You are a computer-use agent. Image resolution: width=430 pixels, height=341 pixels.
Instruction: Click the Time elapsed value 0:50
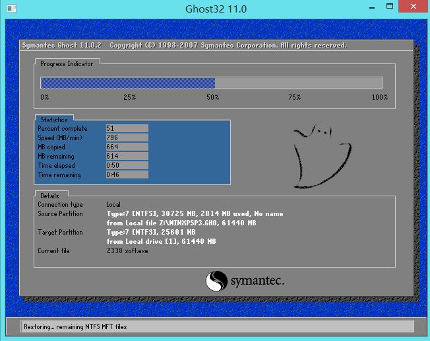coord(127,165)
